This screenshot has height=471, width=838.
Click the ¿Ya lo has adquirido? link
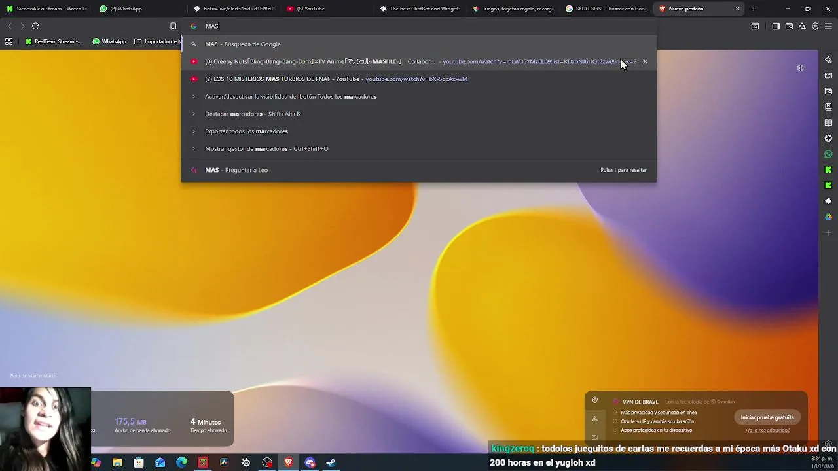point(767,430)
